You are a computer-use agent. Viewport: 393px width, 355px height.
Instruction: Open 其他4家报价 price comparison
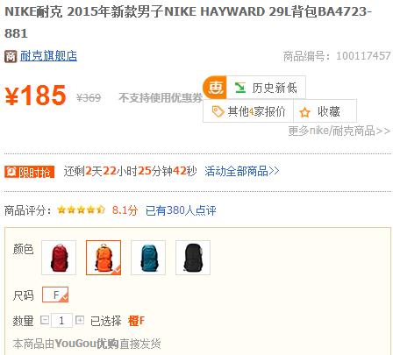[x=248, y=111]
